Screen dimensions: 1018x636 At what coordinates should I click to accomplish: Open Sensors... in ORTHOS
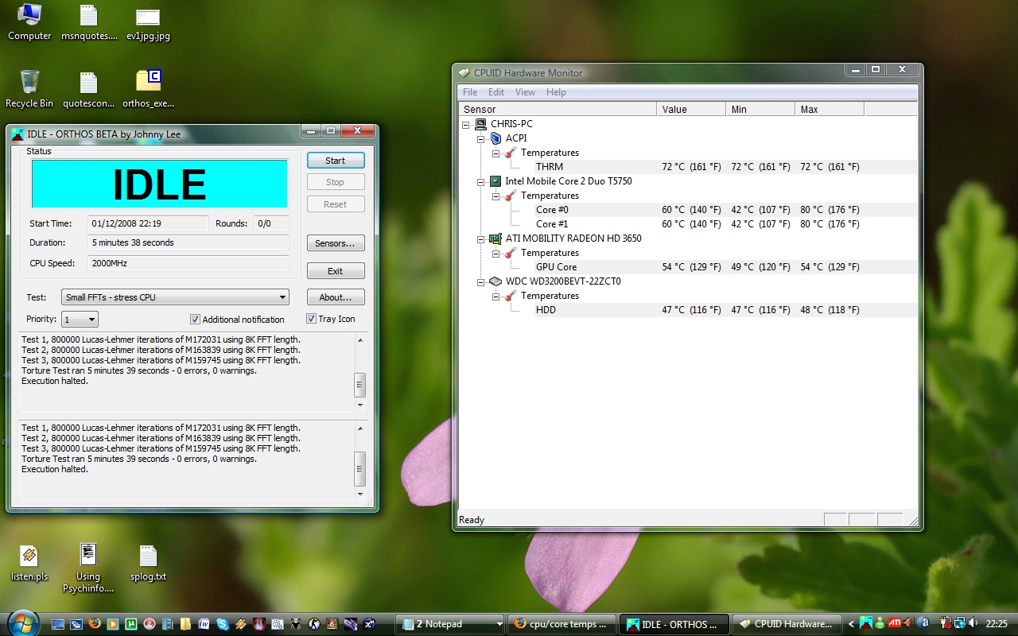point(336,243)
